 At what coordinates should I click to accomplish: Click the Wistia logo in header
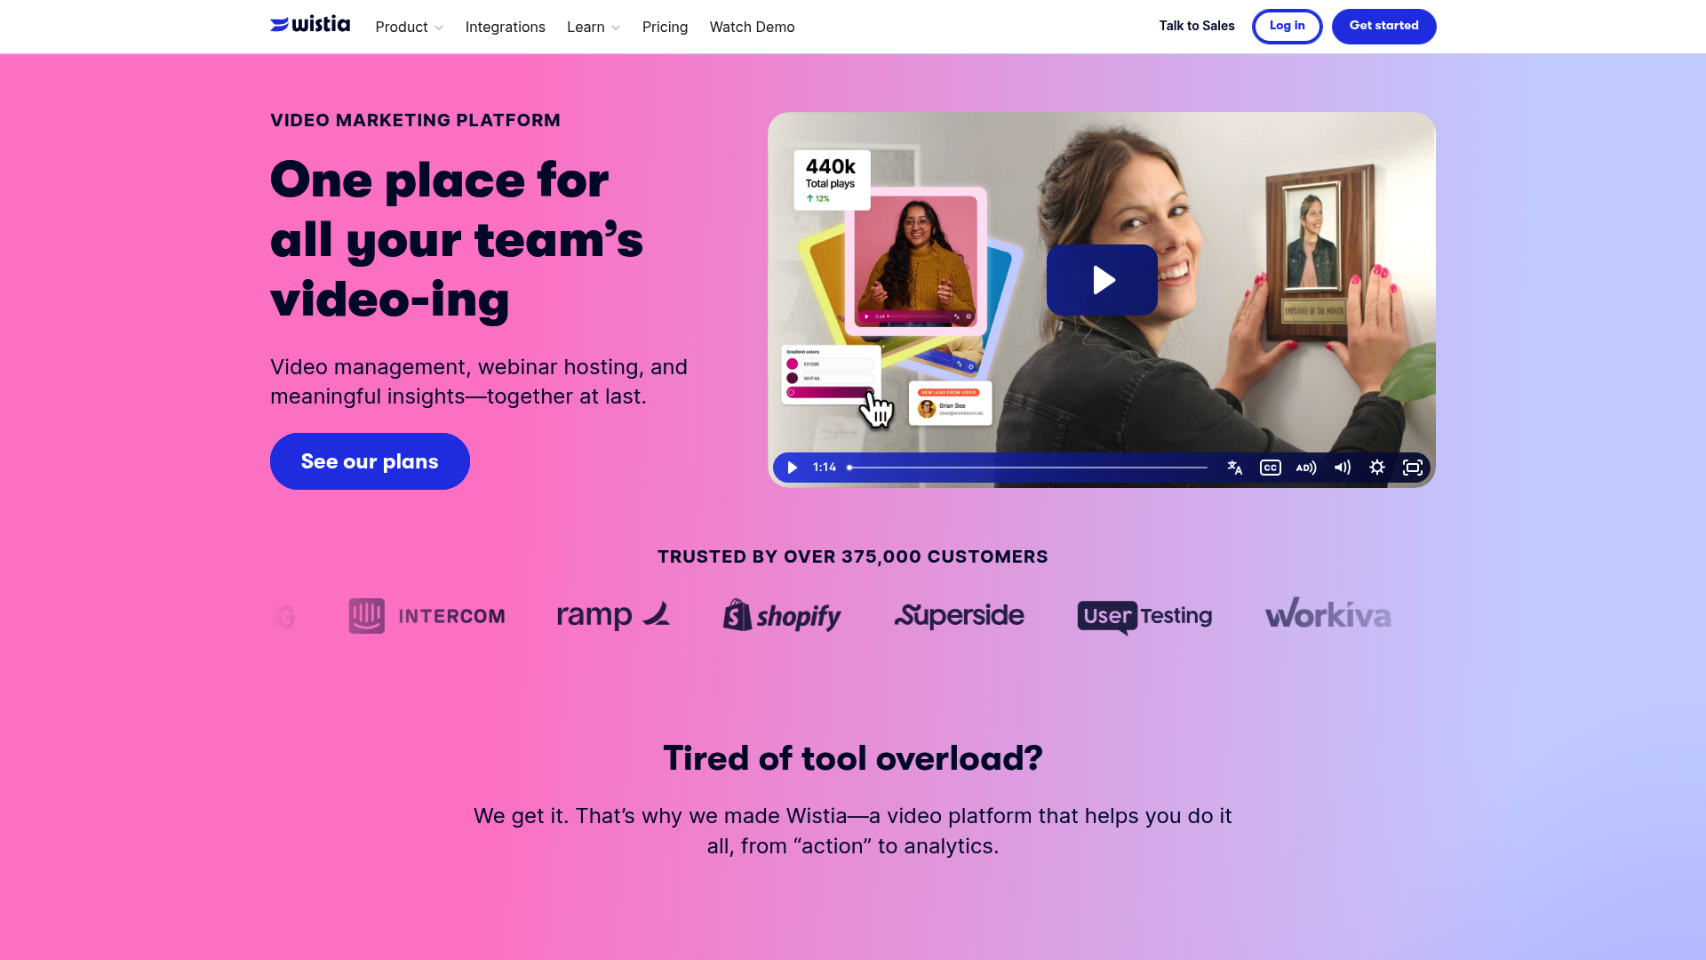click(310, 25)
